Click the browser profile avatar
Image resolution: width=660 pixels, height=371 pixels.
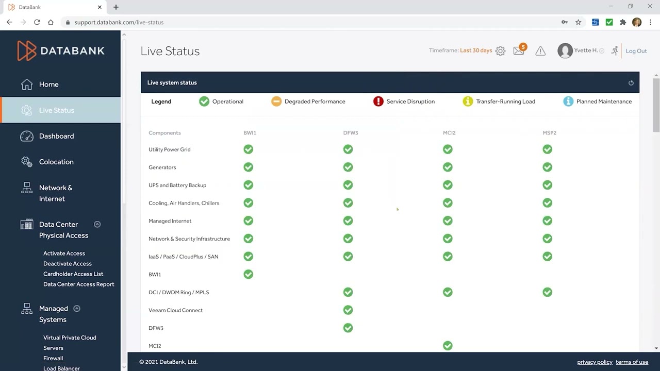pos(637,22)
